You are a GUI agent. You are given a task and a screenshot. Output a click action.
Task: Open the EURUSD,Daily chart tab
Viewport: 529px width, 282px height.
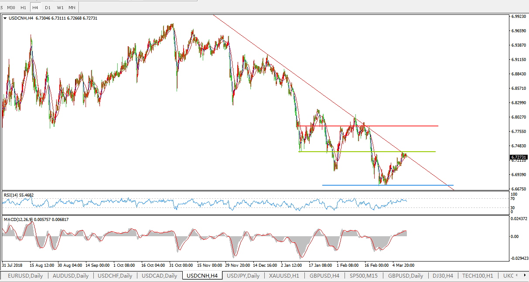coord(25,275)
